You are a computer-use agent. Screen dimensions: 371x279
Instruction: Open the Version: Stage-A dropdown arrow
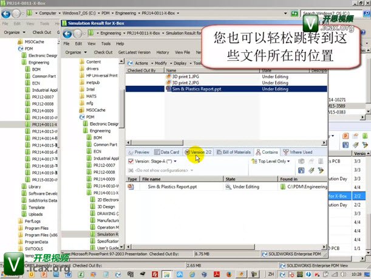click(x=175, y=162)
